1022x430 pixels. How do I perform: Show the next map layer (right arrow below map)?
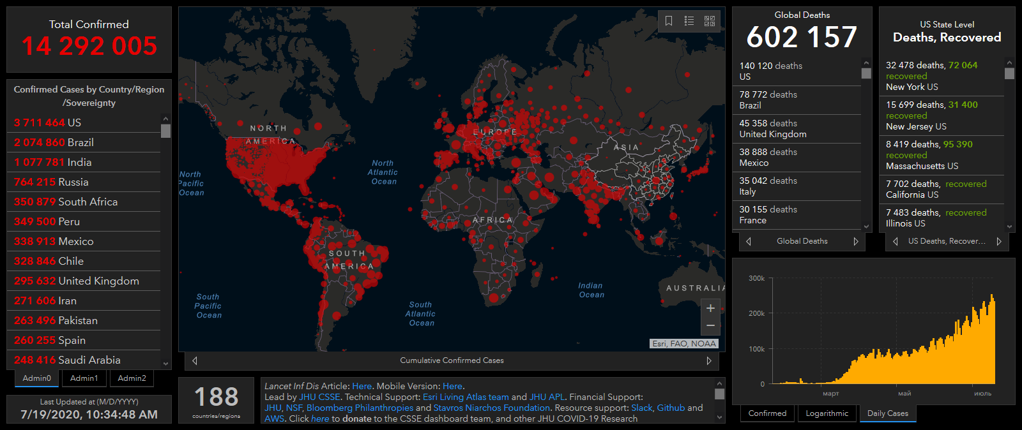[x=708, y=360]
